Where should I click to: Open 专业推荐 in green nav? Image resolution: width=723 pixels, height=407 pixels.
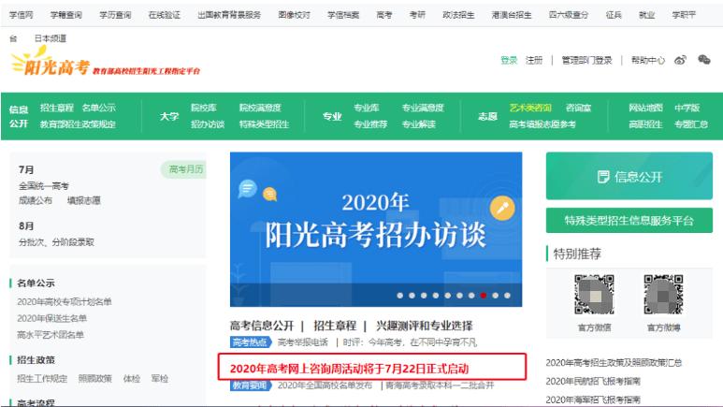pos(370,124)
